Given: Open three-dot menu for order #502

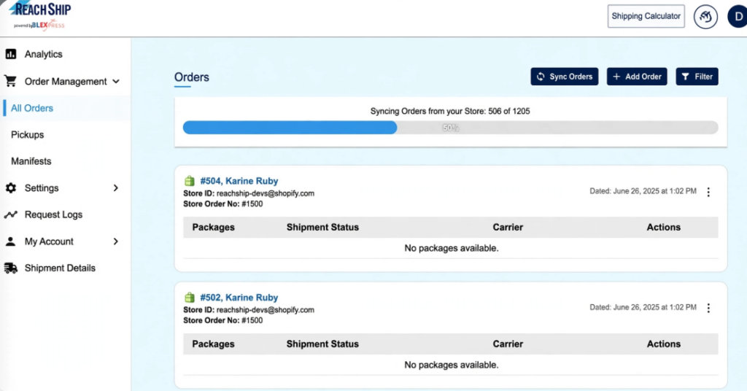Looking at the screenshot, I should [708, 308].
